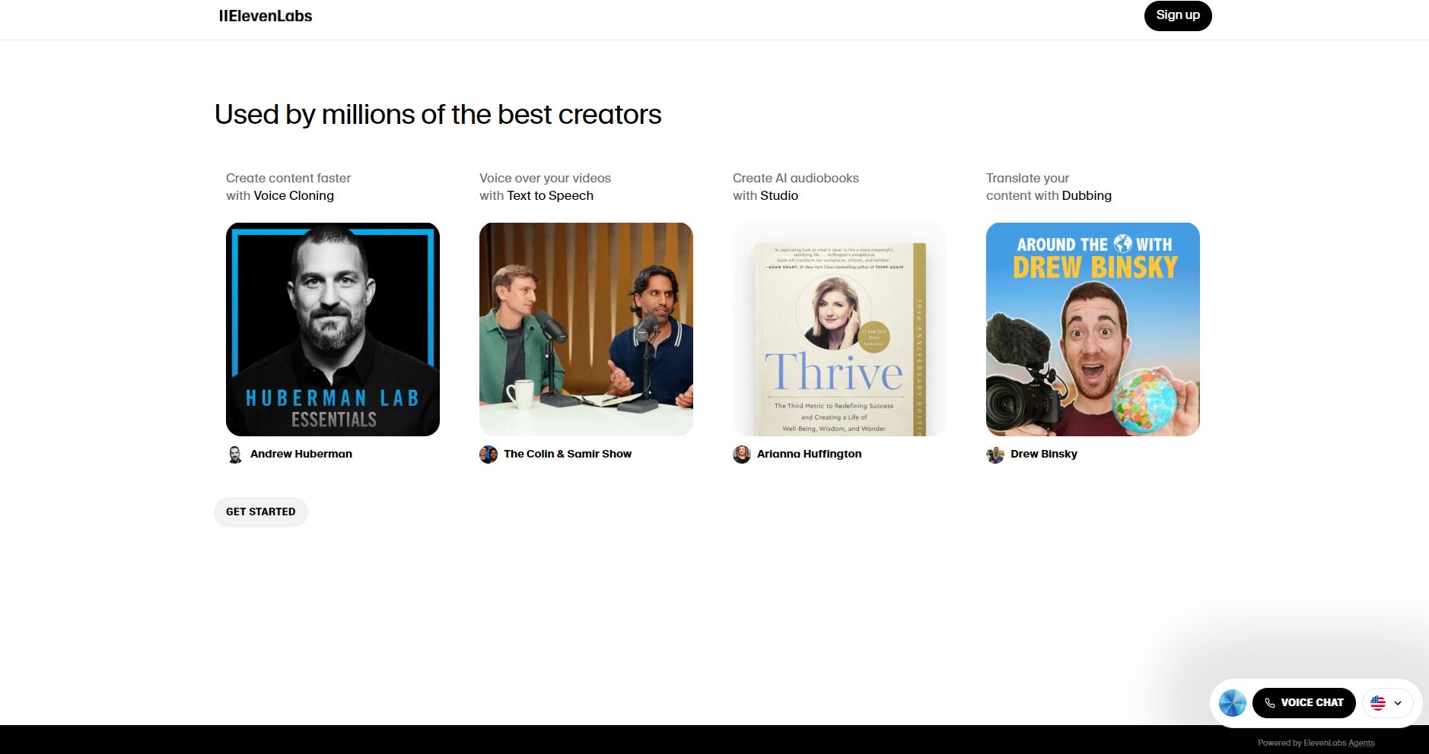Click Andrew Huberman's small avatar icon
The image size is (1429, 754).
pyautogui.click(x=235, y=455)
